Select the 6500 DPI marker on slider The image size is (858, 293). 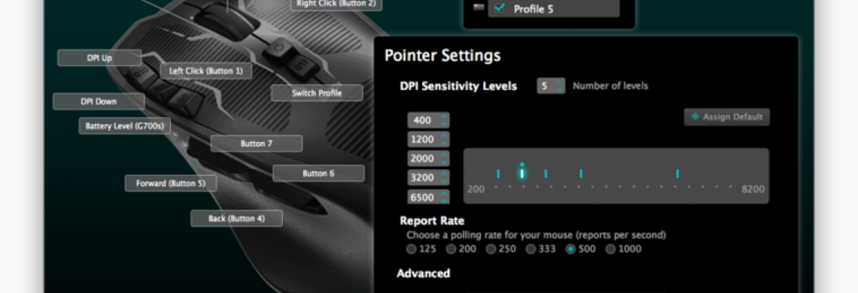point(677,174)
